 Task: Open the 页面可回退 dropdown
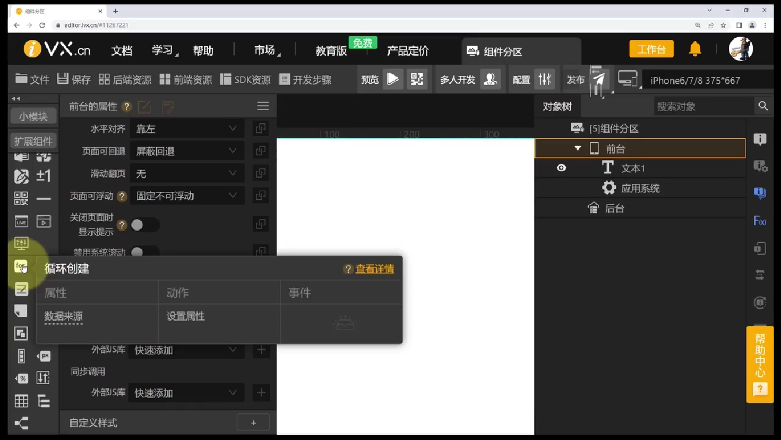(x=187, y=151)
